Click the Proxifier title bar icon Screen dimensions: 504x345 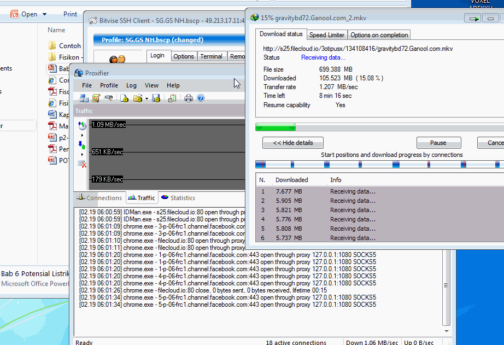pos(79,73)
